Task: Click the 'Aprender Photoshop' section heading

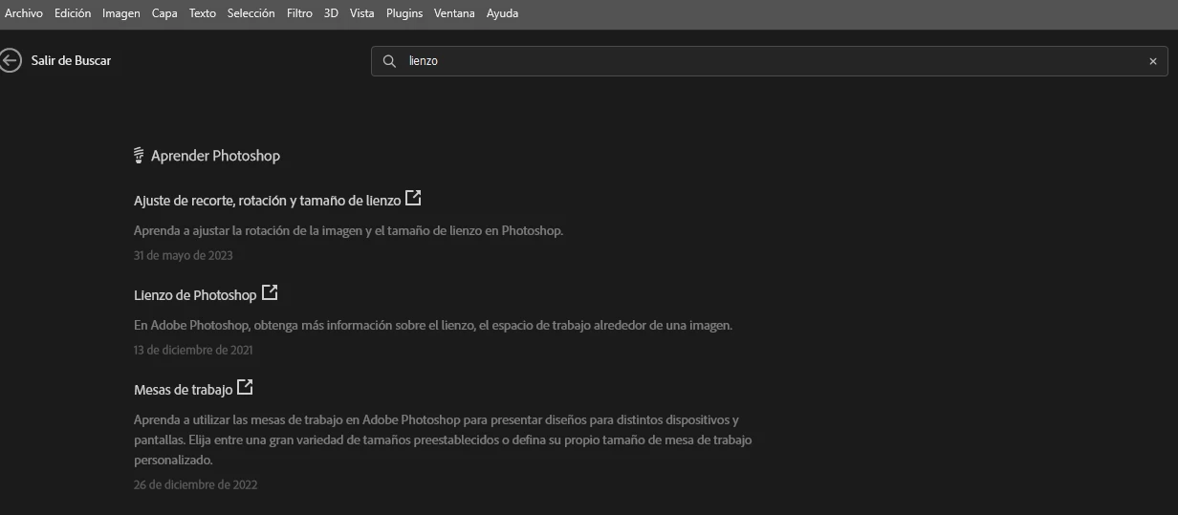Action: point(215,156)
